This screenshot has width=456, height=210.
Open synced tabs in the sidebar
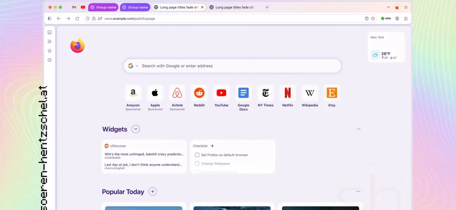50,32
